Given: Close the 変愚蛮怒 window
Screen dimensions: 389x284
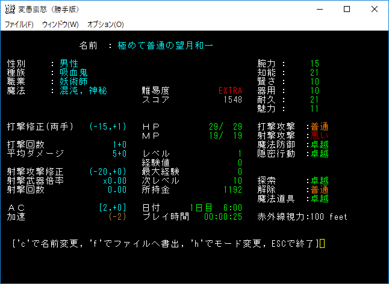Looking at the screenshot, I should 375,10.
